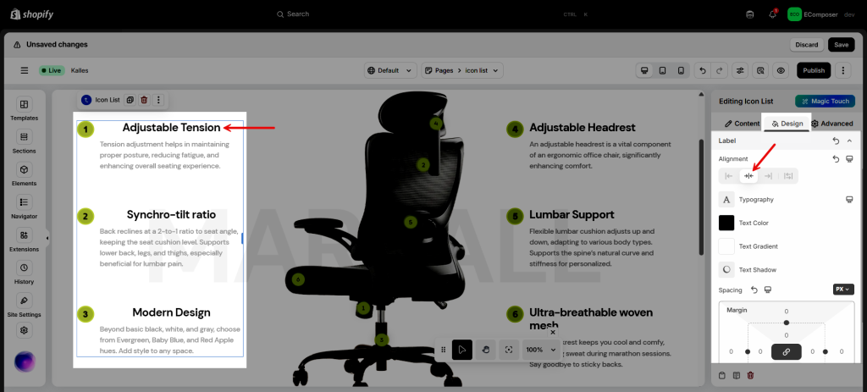Open the Elements panel
Screen dimensions: 867x392
(24, 174)
